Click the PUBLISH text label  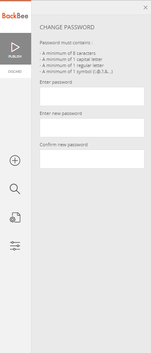[15, 56]
